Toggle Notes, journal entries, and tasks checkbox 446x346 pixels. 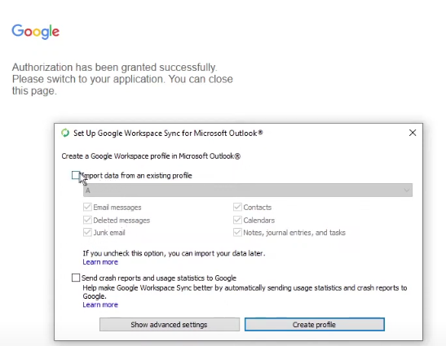click(x=237, y=232)
